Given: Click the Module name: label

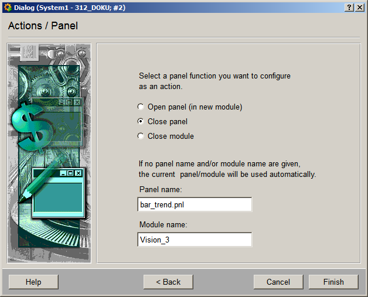Looking at the screenshot, I should click(163, 225).
